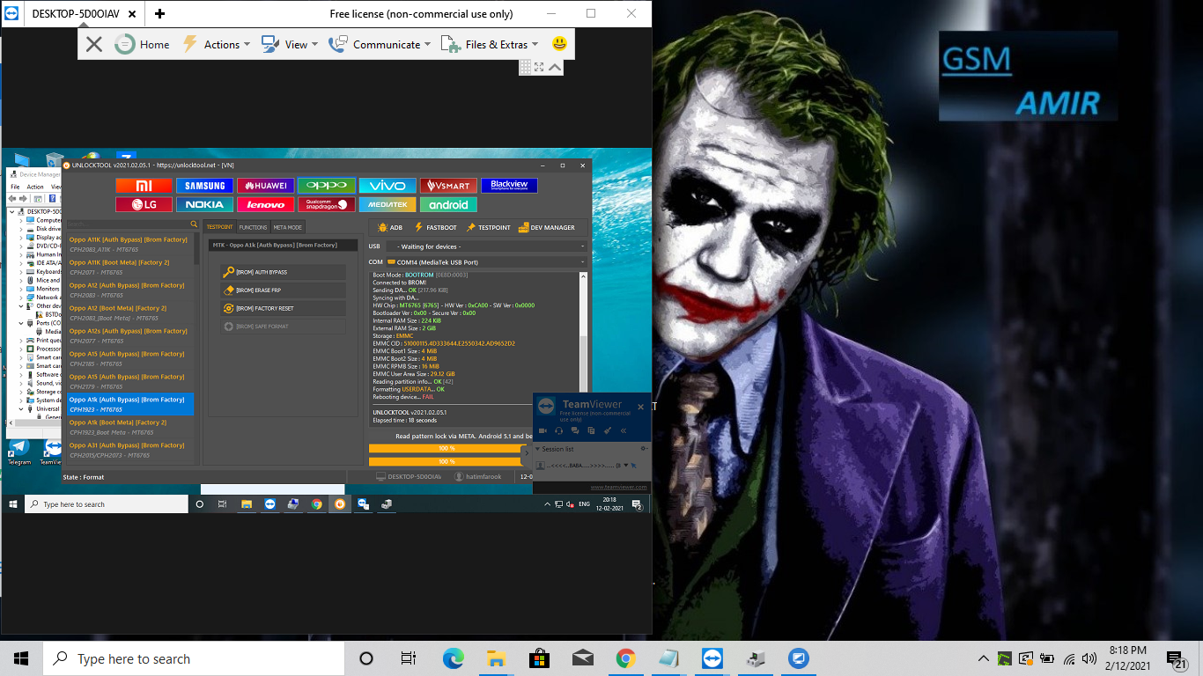The image size is (1203, 676).
Task: Click TeamViewer toolbar Home button
Action: tap(142, 44)
